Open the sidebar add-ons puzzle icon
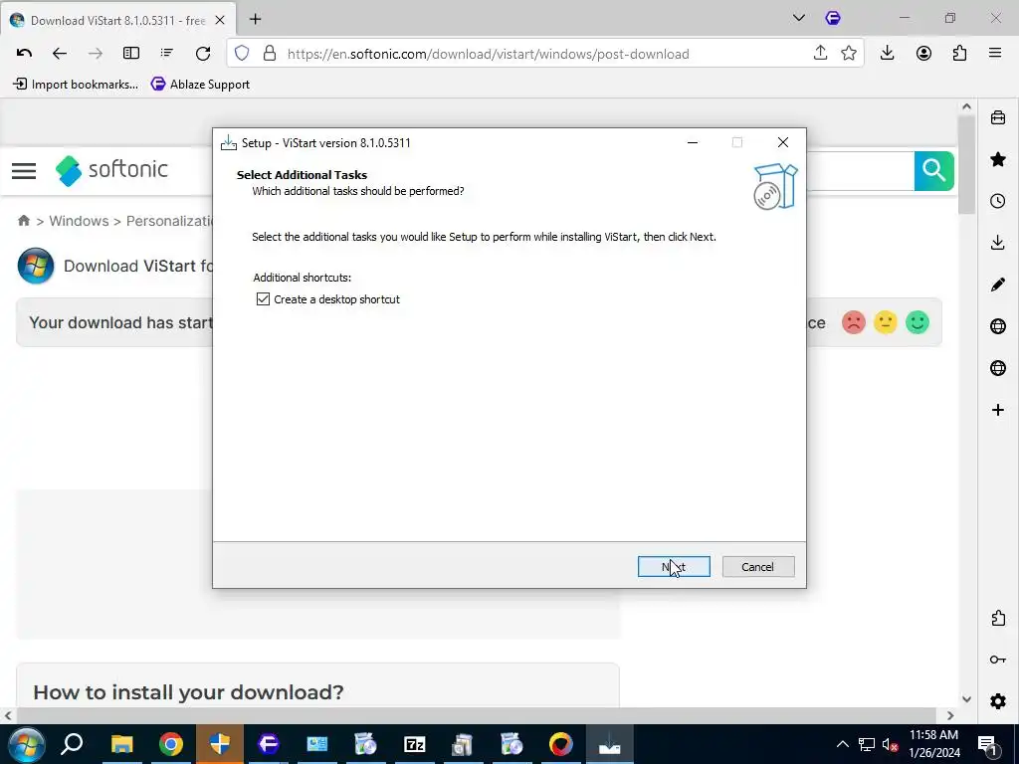1019x764 pixels. click(x=997, y=618)
